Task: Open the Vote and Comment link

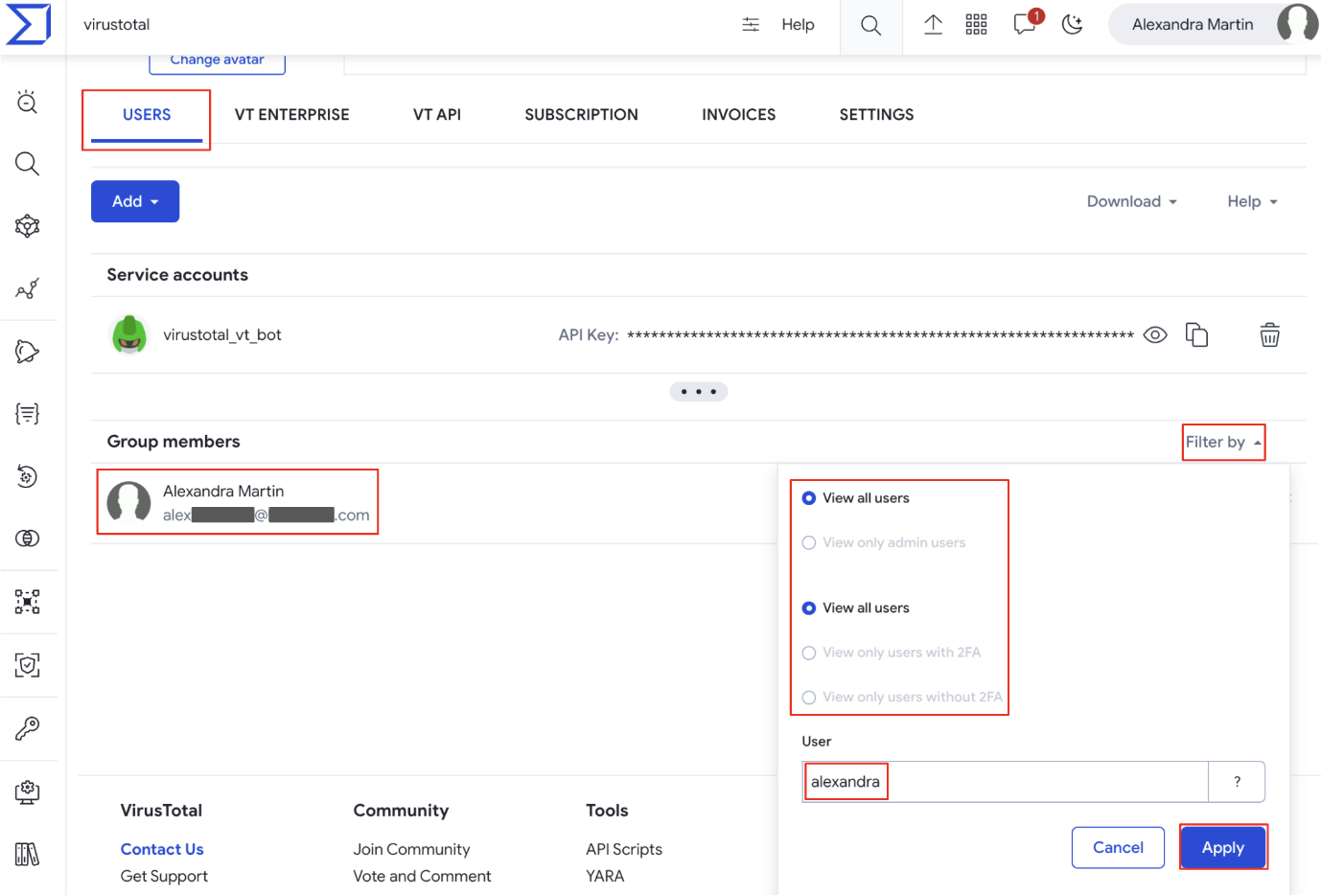Action: (422, 876)
